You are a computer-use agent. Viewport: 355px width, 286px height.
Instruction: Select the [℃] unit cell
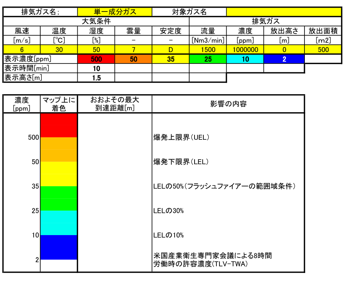59,40
